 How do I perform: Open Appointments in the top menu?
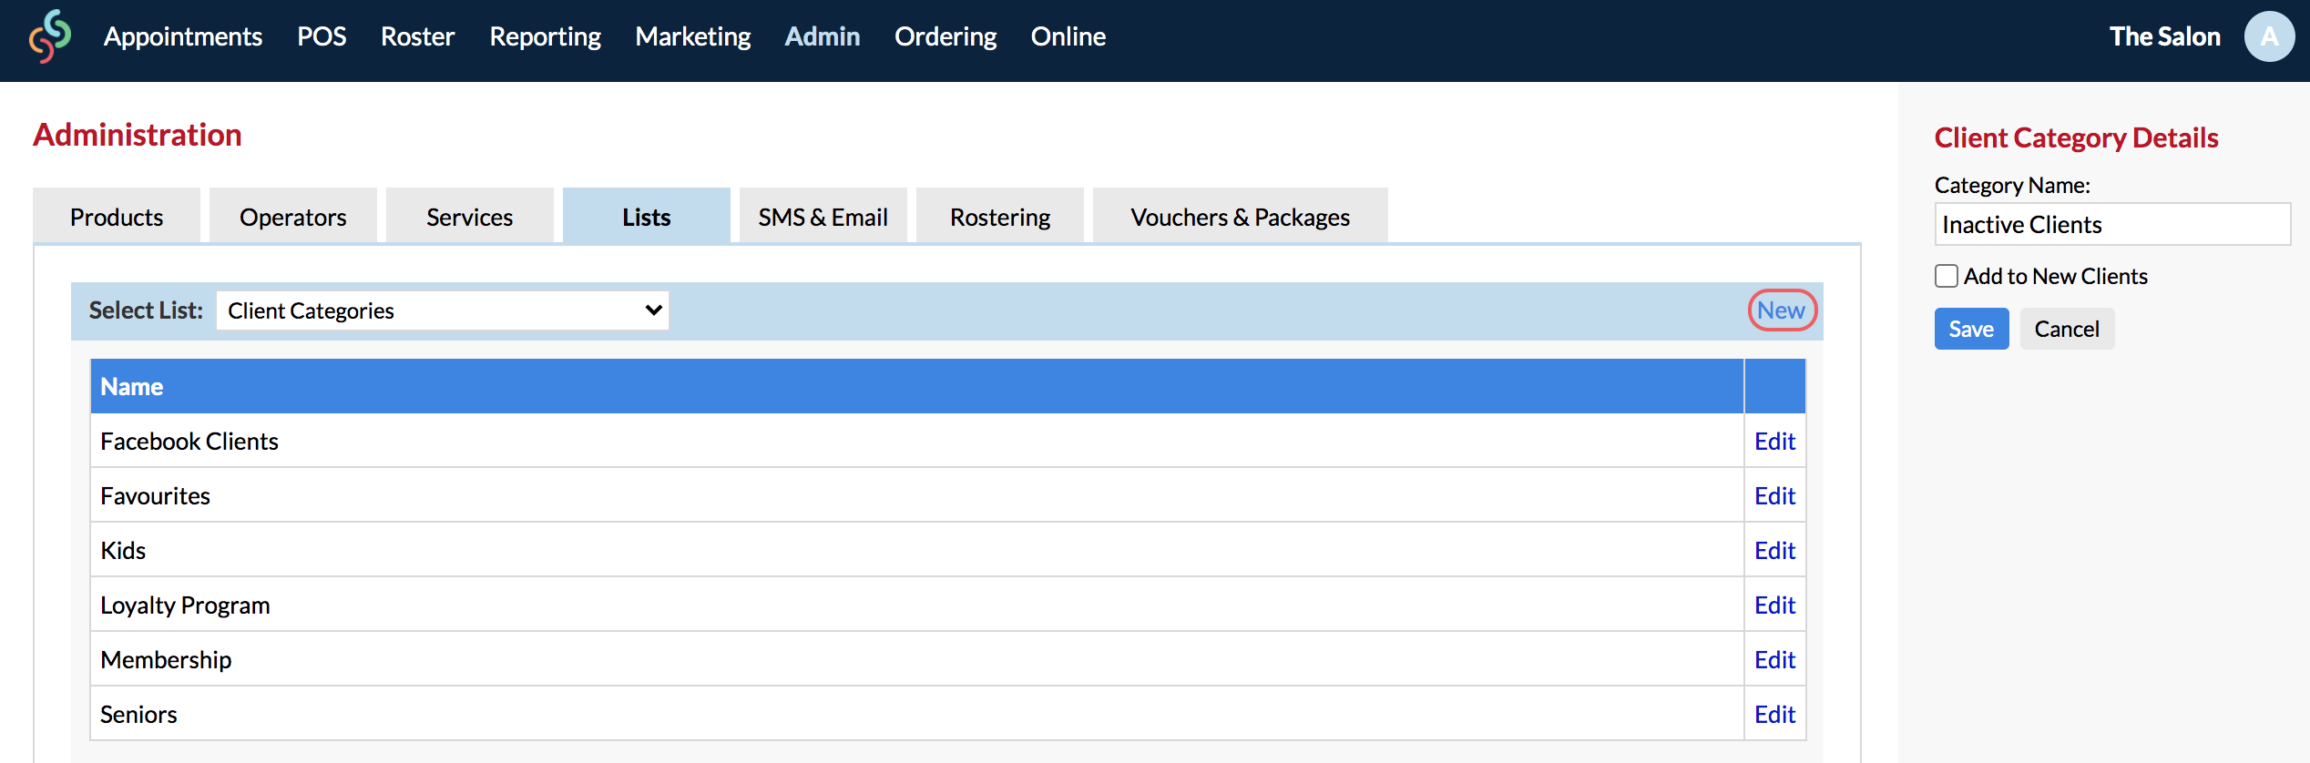click(183, 36)
